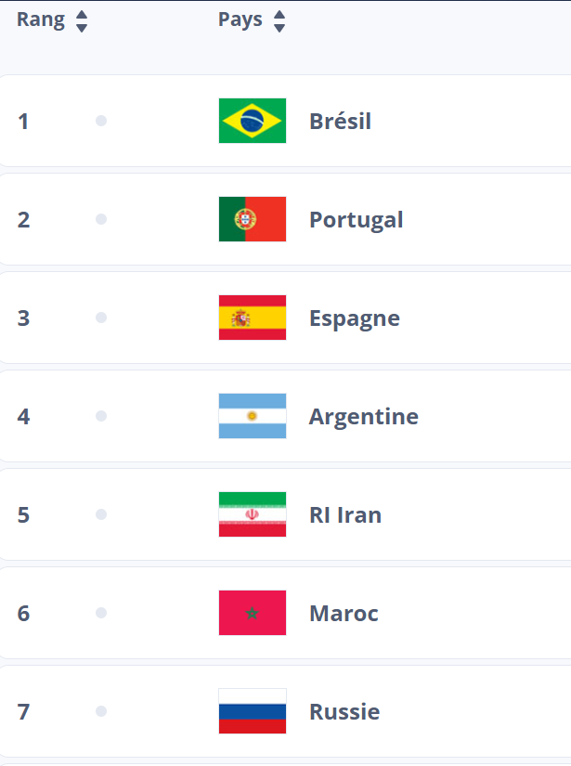
Task: Click the Spain flag icon
Action: tap(252, 318)
